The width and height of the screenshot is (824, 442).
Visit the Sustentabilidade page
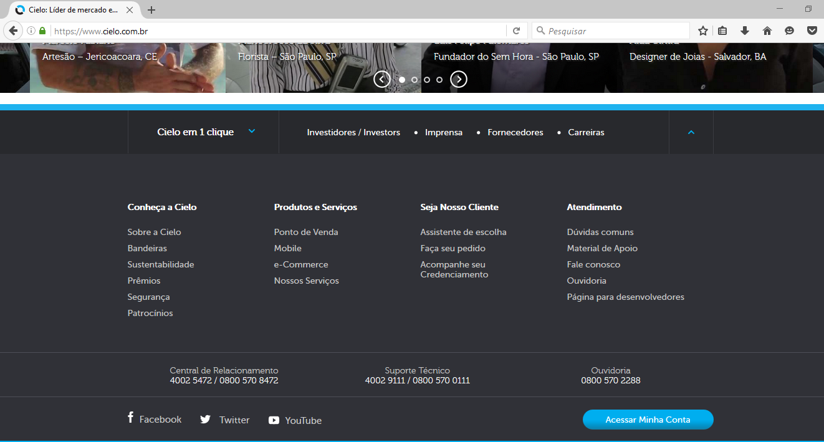click(x=161, y=264)
